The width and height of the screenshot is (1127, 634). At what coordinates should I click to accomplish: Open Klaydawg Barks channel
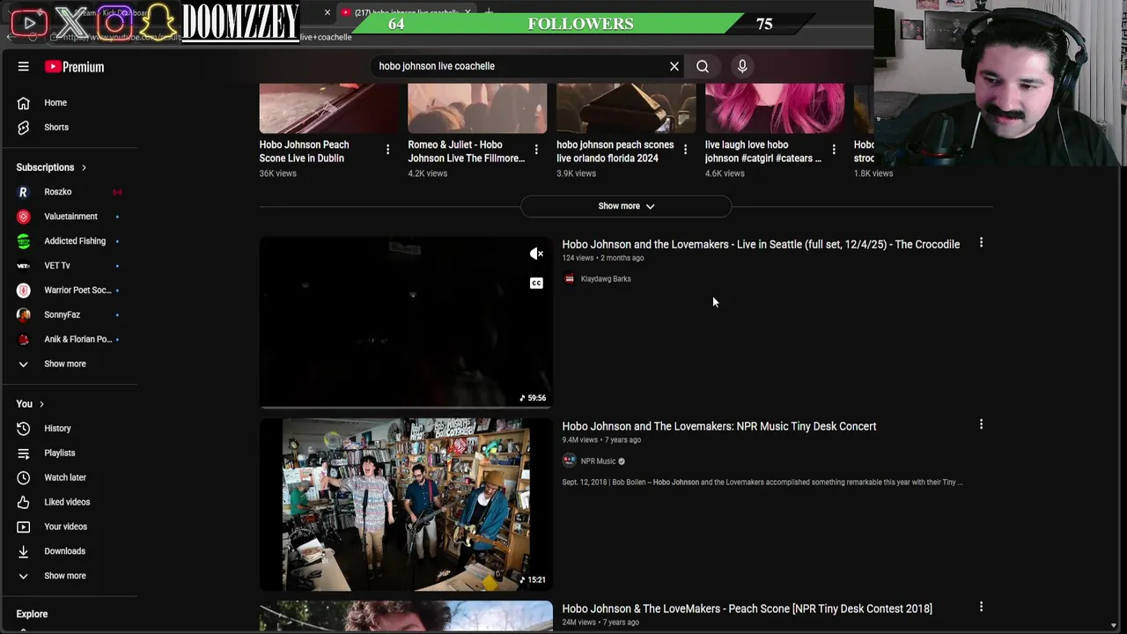click(606, 279)
